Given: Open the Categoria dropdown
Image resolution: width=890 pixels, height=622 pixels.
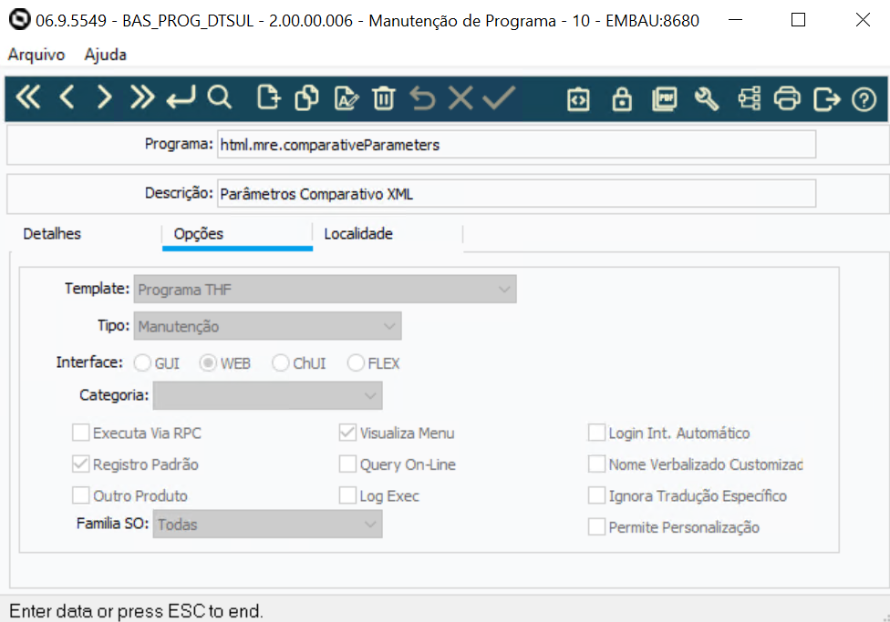Looking at the screenshot, I should click(x=267, y=395).
